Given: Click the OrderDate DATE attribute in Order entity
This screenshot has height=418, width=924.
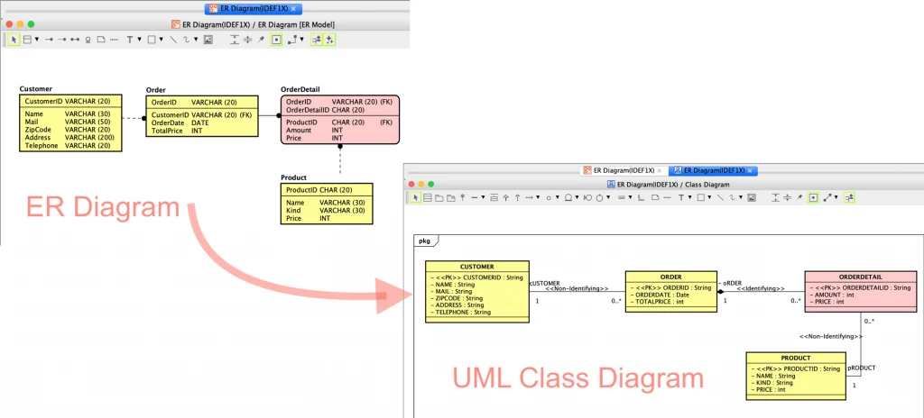Looking at the screenshot, I should [x=180, y=123].
